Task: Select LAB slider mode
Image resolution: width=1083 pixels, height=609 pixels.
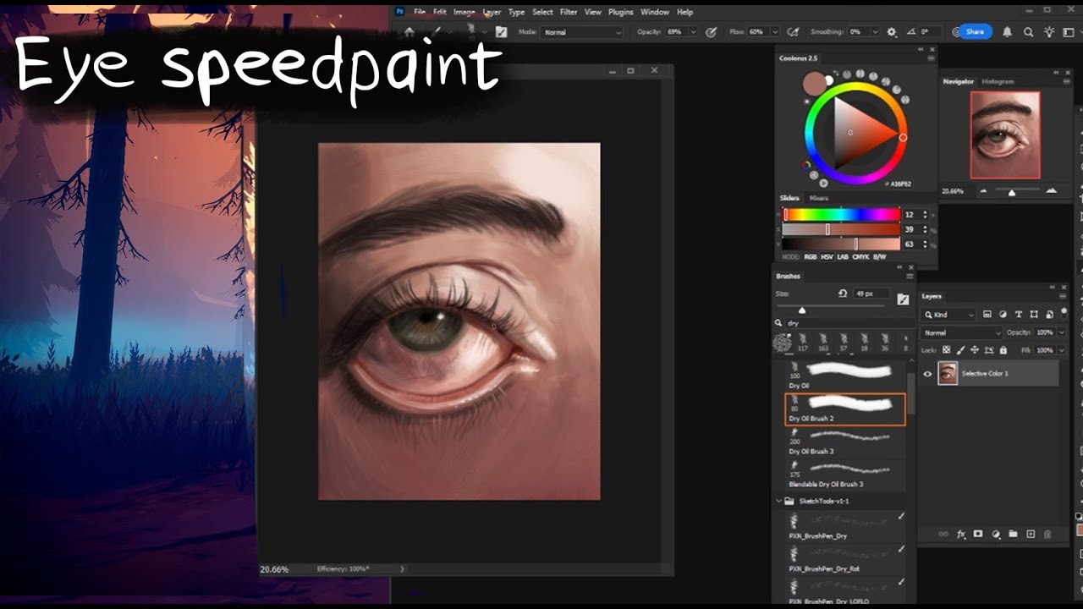Action: [x=843, y=256]
